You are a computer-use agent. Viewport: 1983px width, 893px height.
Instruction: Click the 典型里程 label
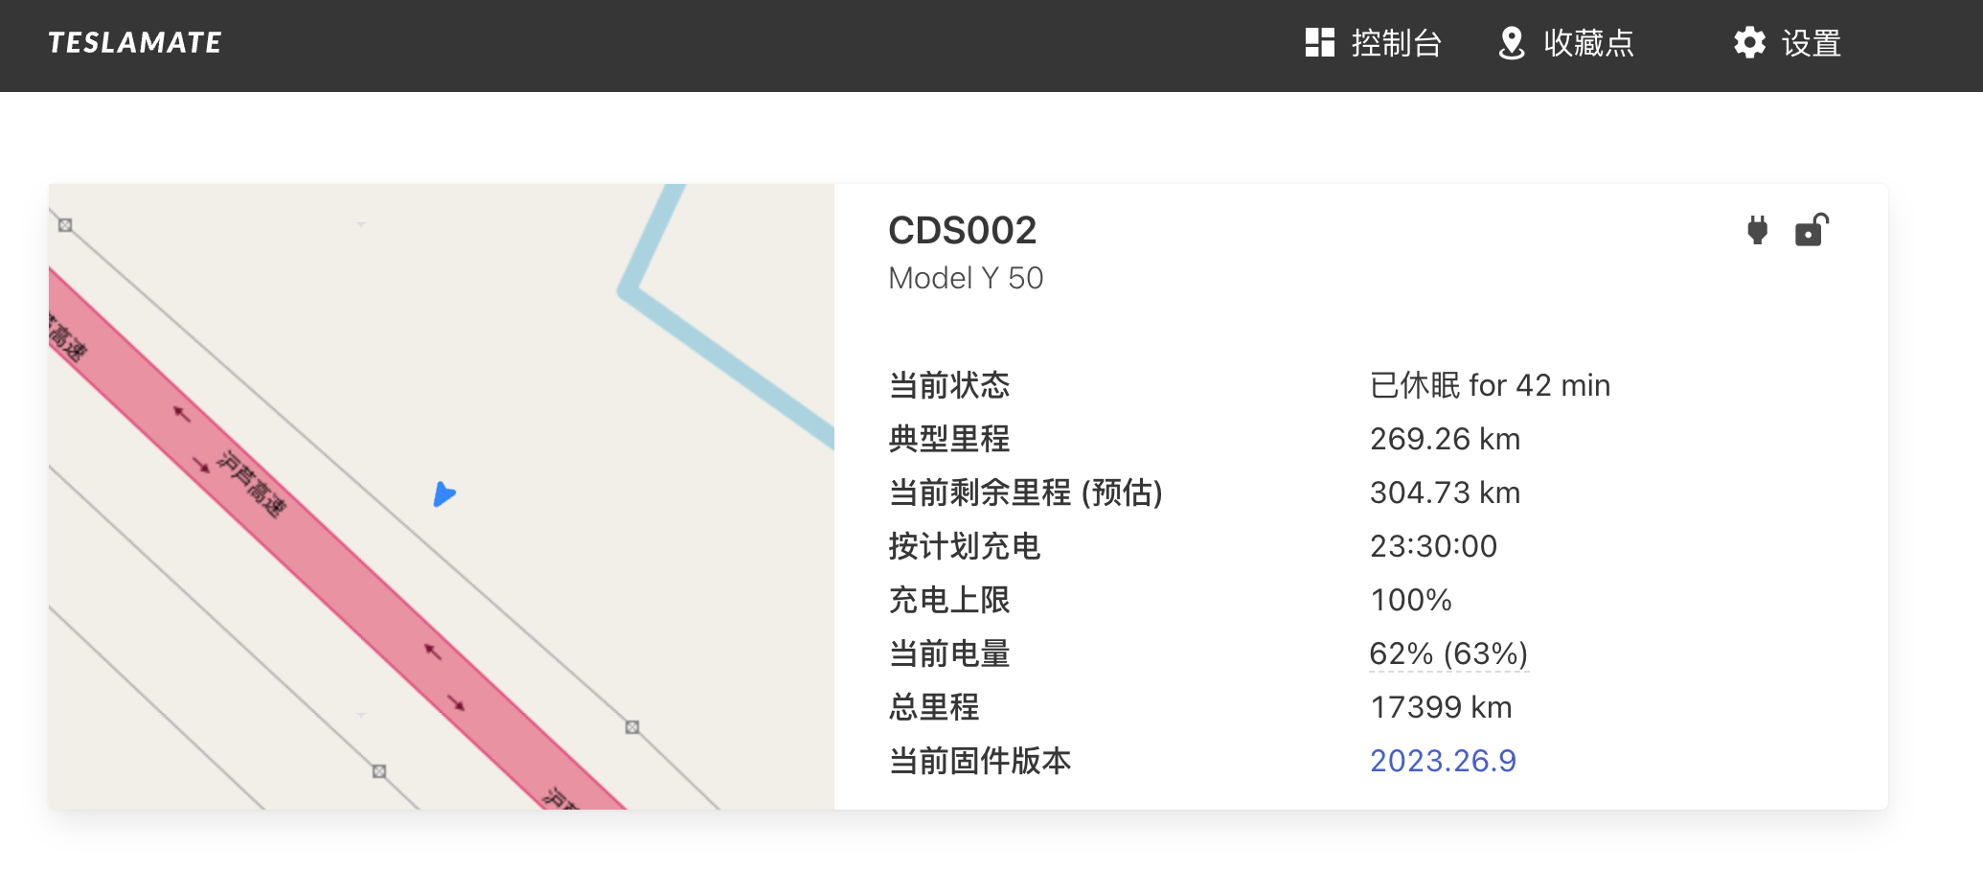(x=949, y=439)
